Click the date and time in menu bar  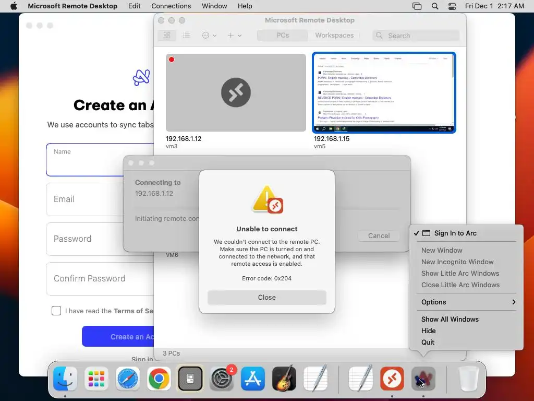coord(494,6)
